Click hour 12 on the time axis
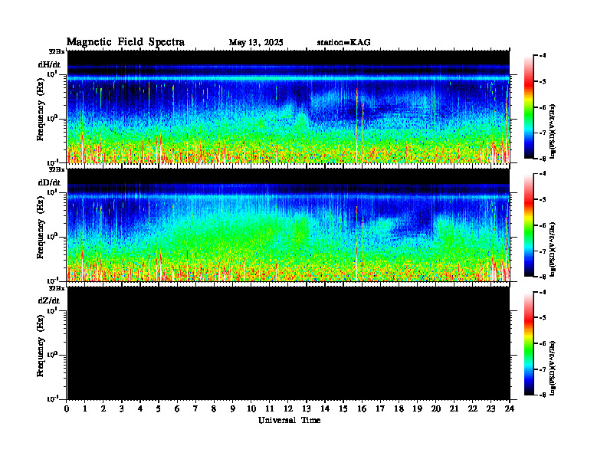This screenshot has height=469, width=607. click(x=288, y=408)
